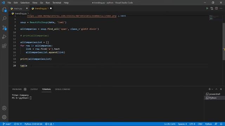Open the View menu
Screen dimensions: 225x126
tap(35, 2)
